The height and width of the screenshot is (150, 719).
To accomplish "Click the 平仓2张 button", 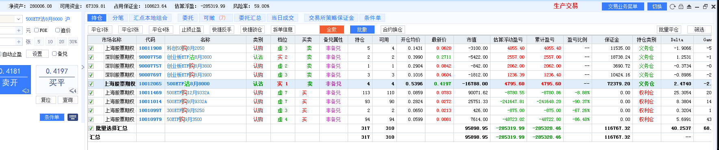I will [131, 30].
